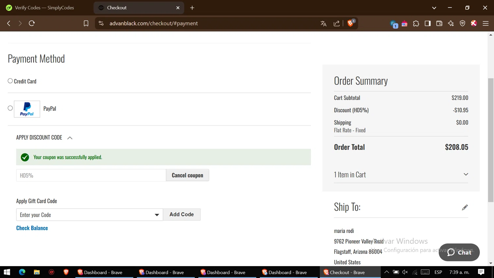Click the address bar URL
494x278 pixels.
point(153,23)
